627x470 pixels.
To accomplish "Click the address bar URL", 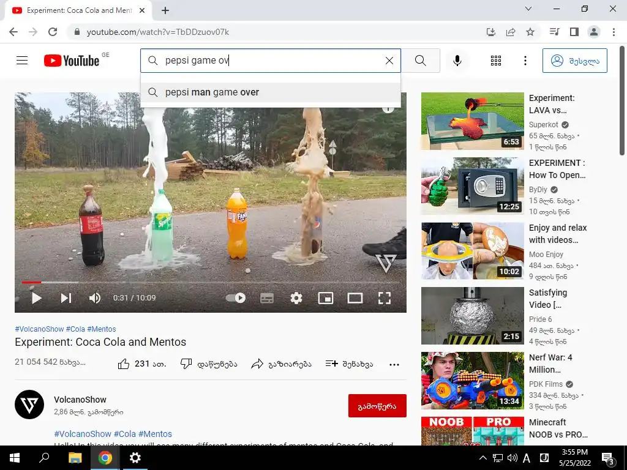I will point(157,32).
